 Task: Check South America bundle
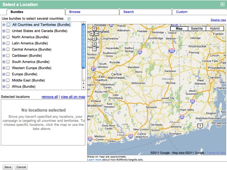tap(8, 62)
